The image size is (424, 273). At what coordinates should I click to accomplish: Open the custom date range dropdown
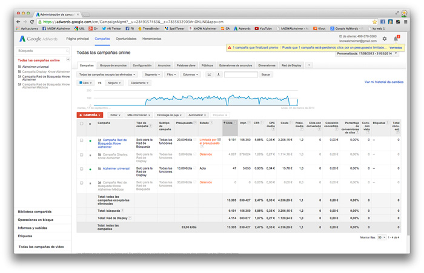pyautogui.click(x=367, y=53)
